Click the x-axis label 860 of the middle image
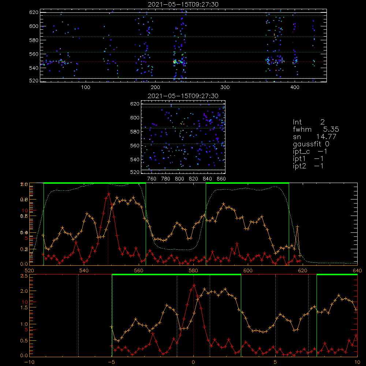This screenshot has height=366, width=366. pos(221,179)
